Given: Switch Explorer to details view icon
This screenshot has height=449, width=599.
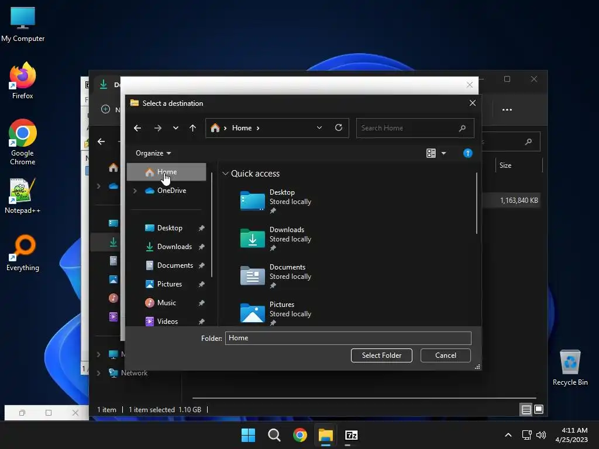Looking at the screenshot, I should click(x=526, y=410).
